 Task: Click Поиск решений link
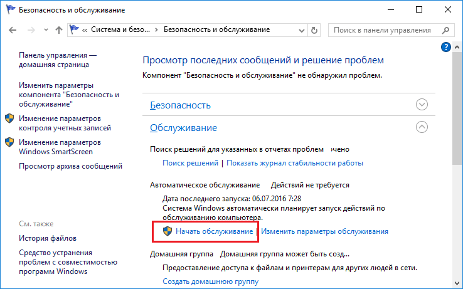click(190, 163)
